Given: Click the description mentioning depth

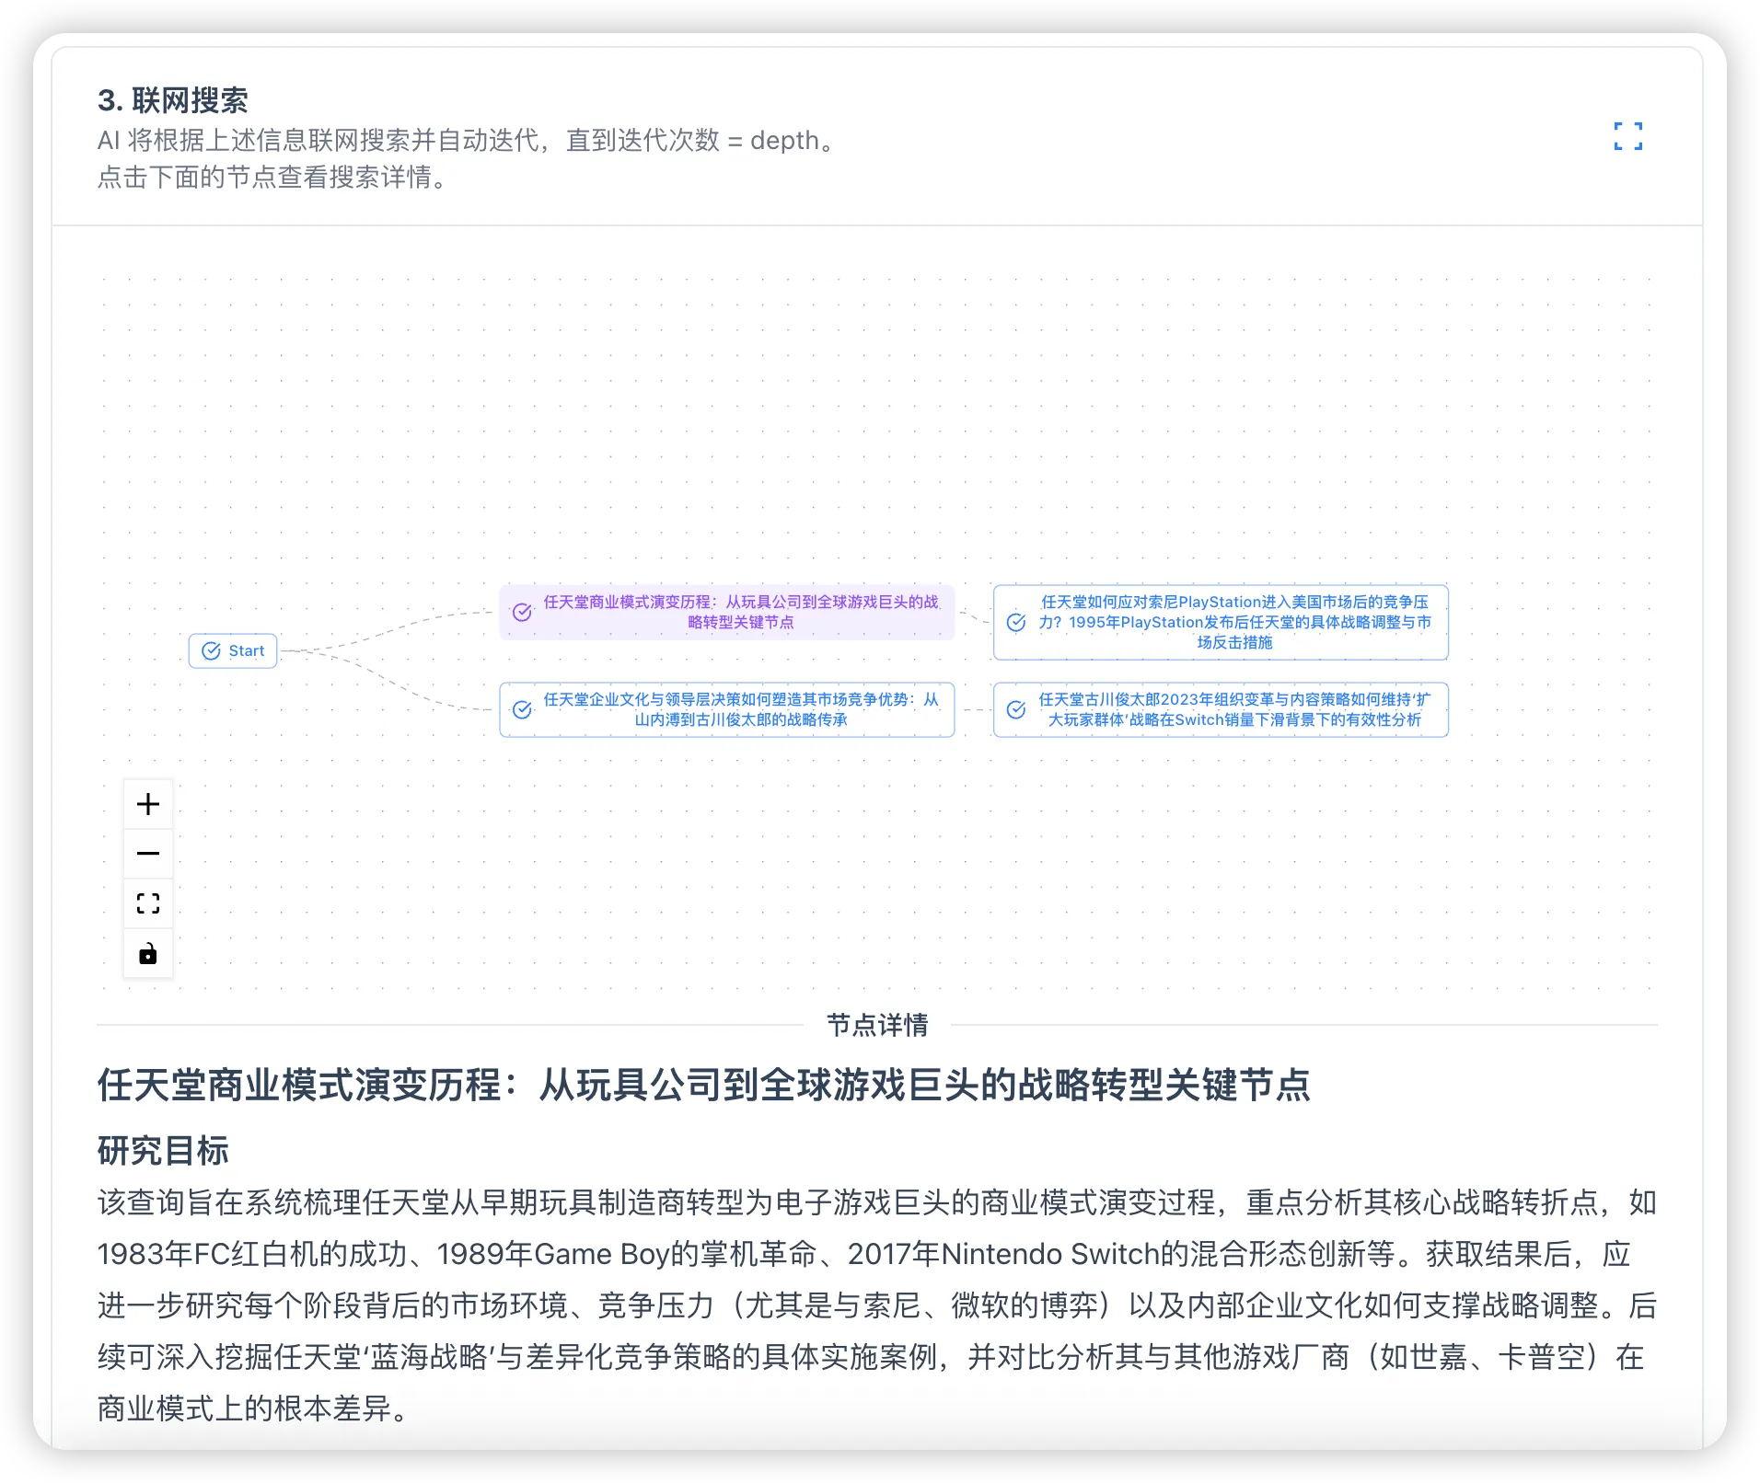Looking at the screenshot, I should (466, 140).
